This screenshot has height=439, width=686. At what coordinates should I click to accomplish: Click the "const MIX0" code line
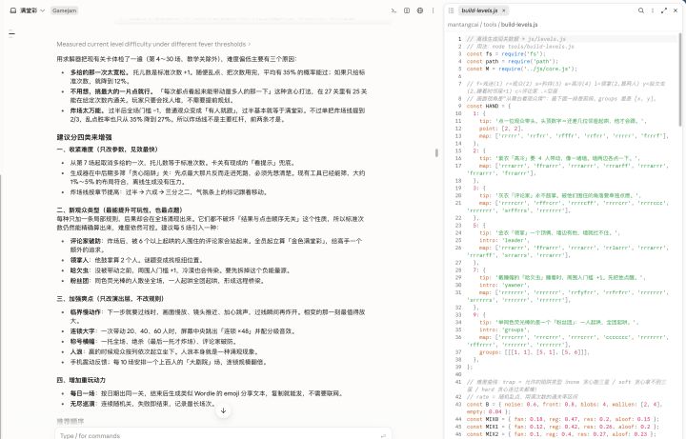[x=563, y=419]
